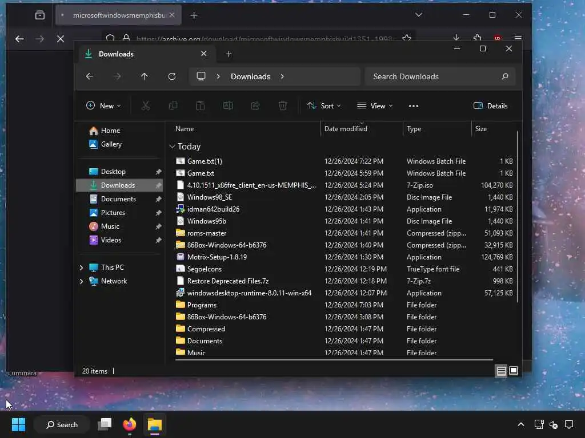Add a new File Explorer tab

point(229,54)
